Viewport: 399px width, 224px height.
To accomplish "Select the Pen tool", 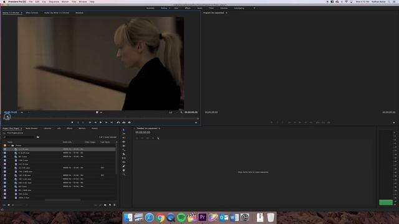I will (x=123, y=166).
